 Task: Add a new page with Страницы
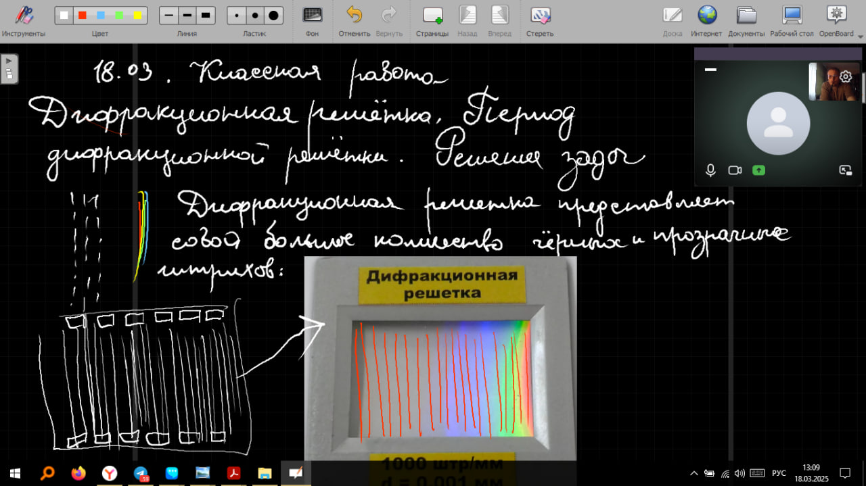point(432,20)
